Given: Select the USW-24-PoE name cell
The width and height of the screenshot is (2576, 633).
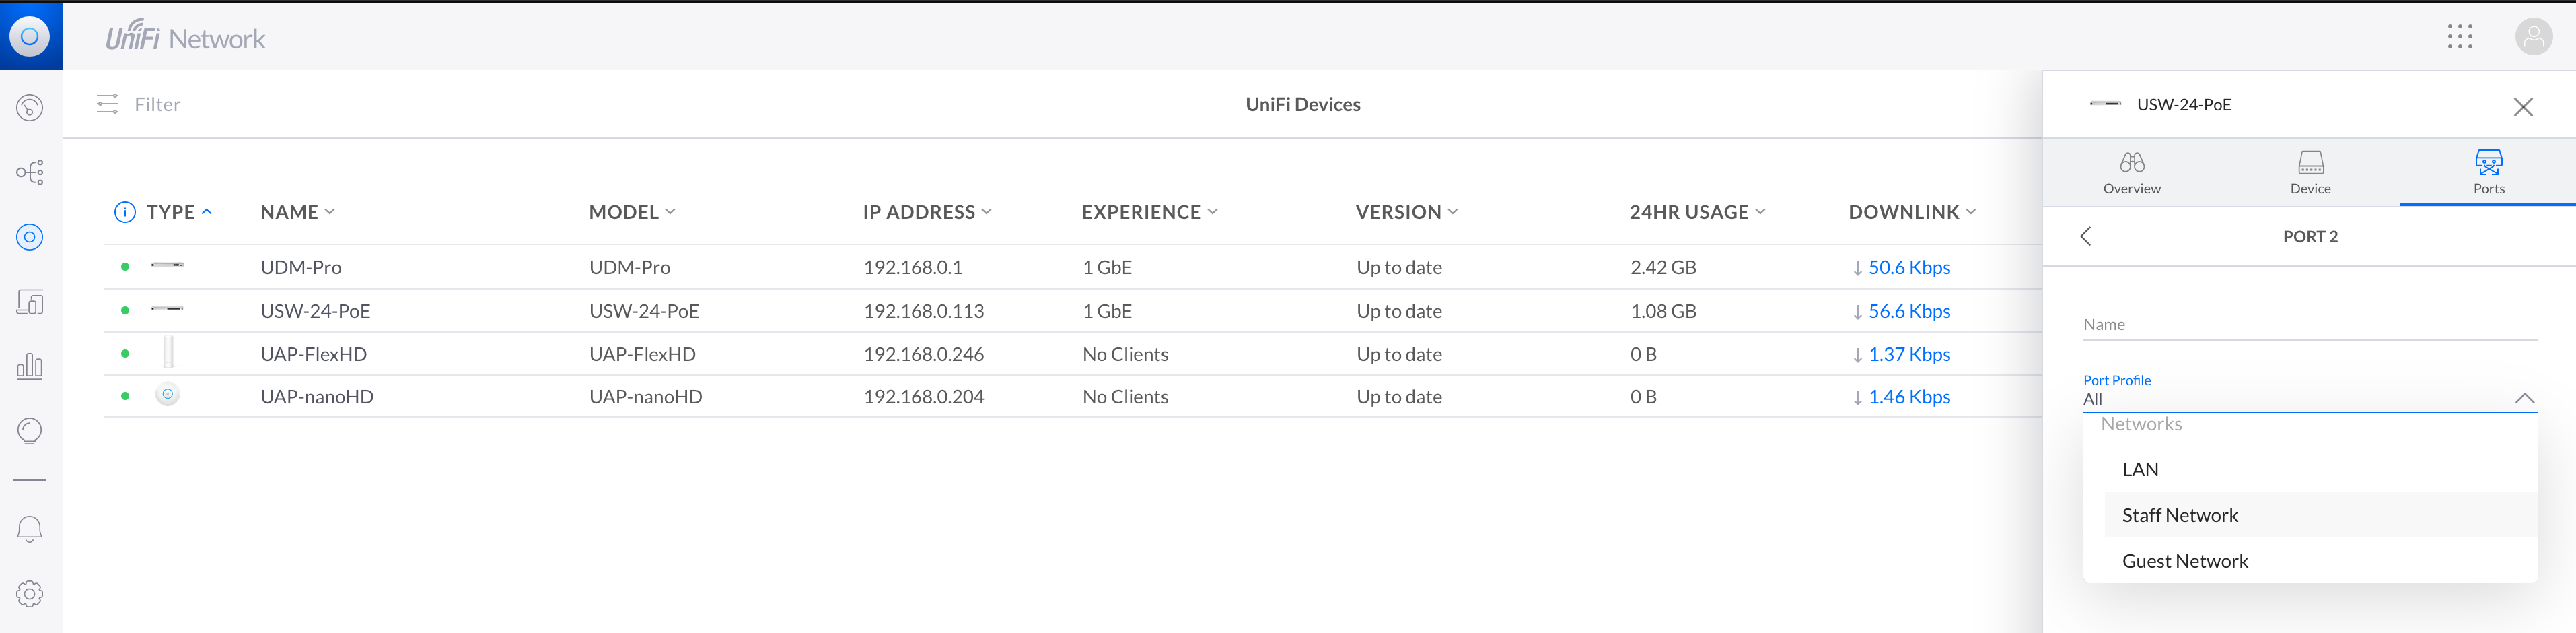Looking at the screenshot, I should 315,311.
